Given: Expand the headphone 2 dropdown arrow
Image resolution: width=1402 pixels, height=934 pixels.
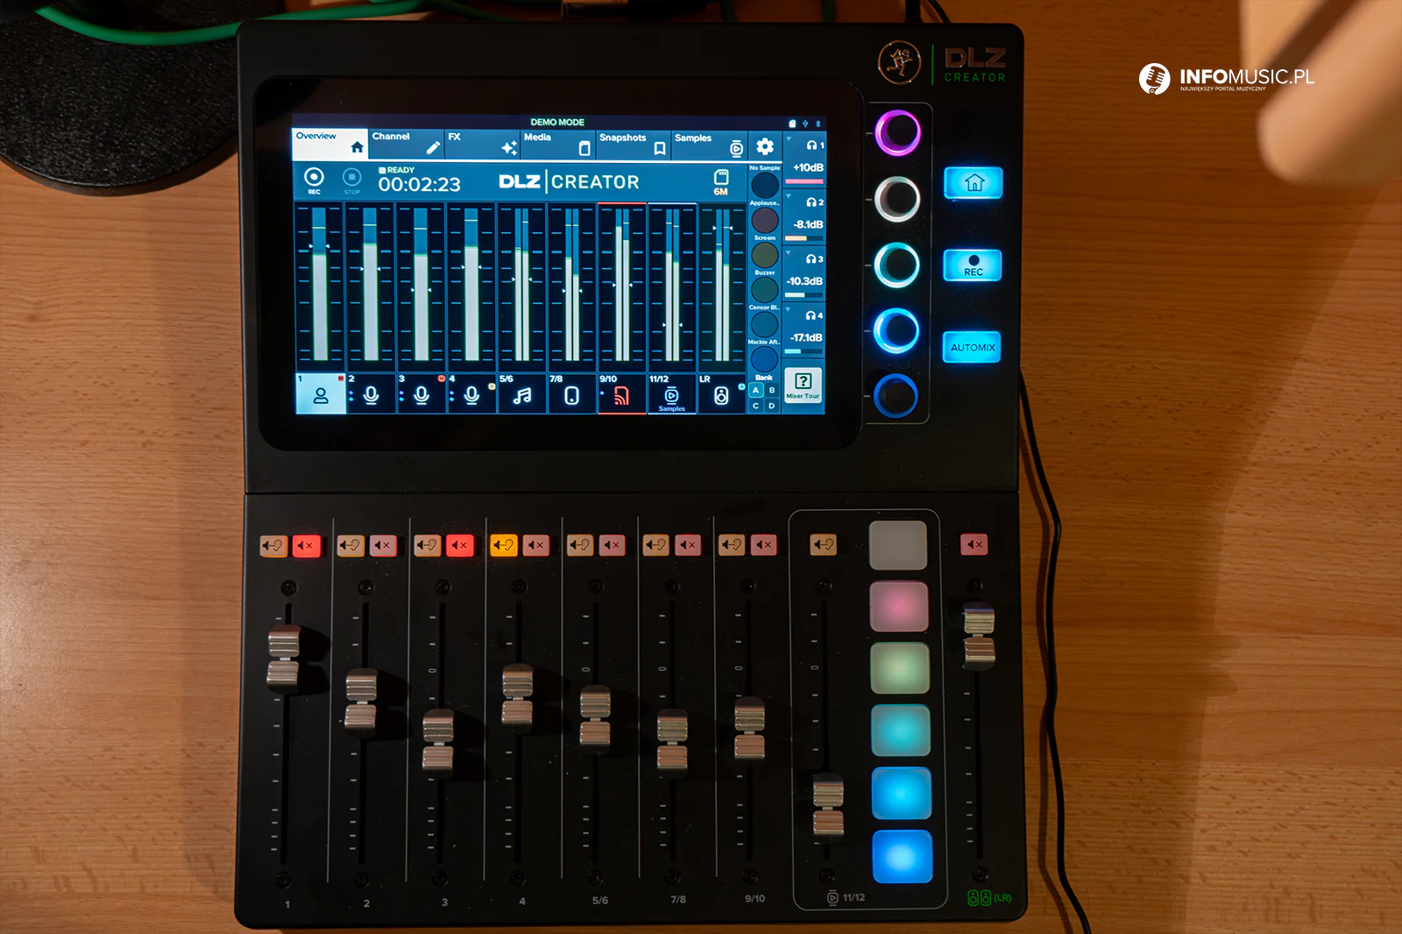Looking at the screenshot, I should pos(789,196).
